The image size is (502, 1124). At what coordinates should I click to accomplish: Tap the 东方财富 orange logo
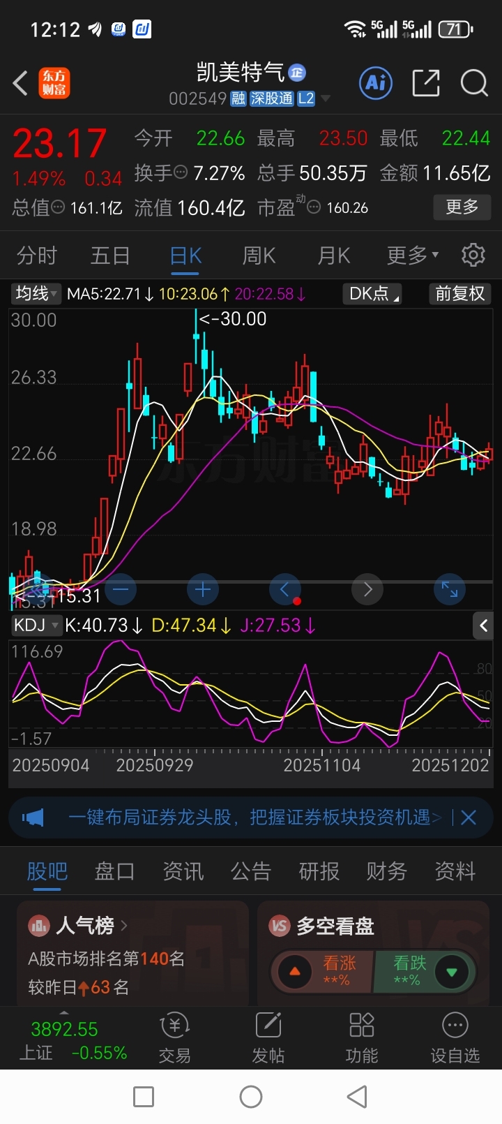click(54, 83)
